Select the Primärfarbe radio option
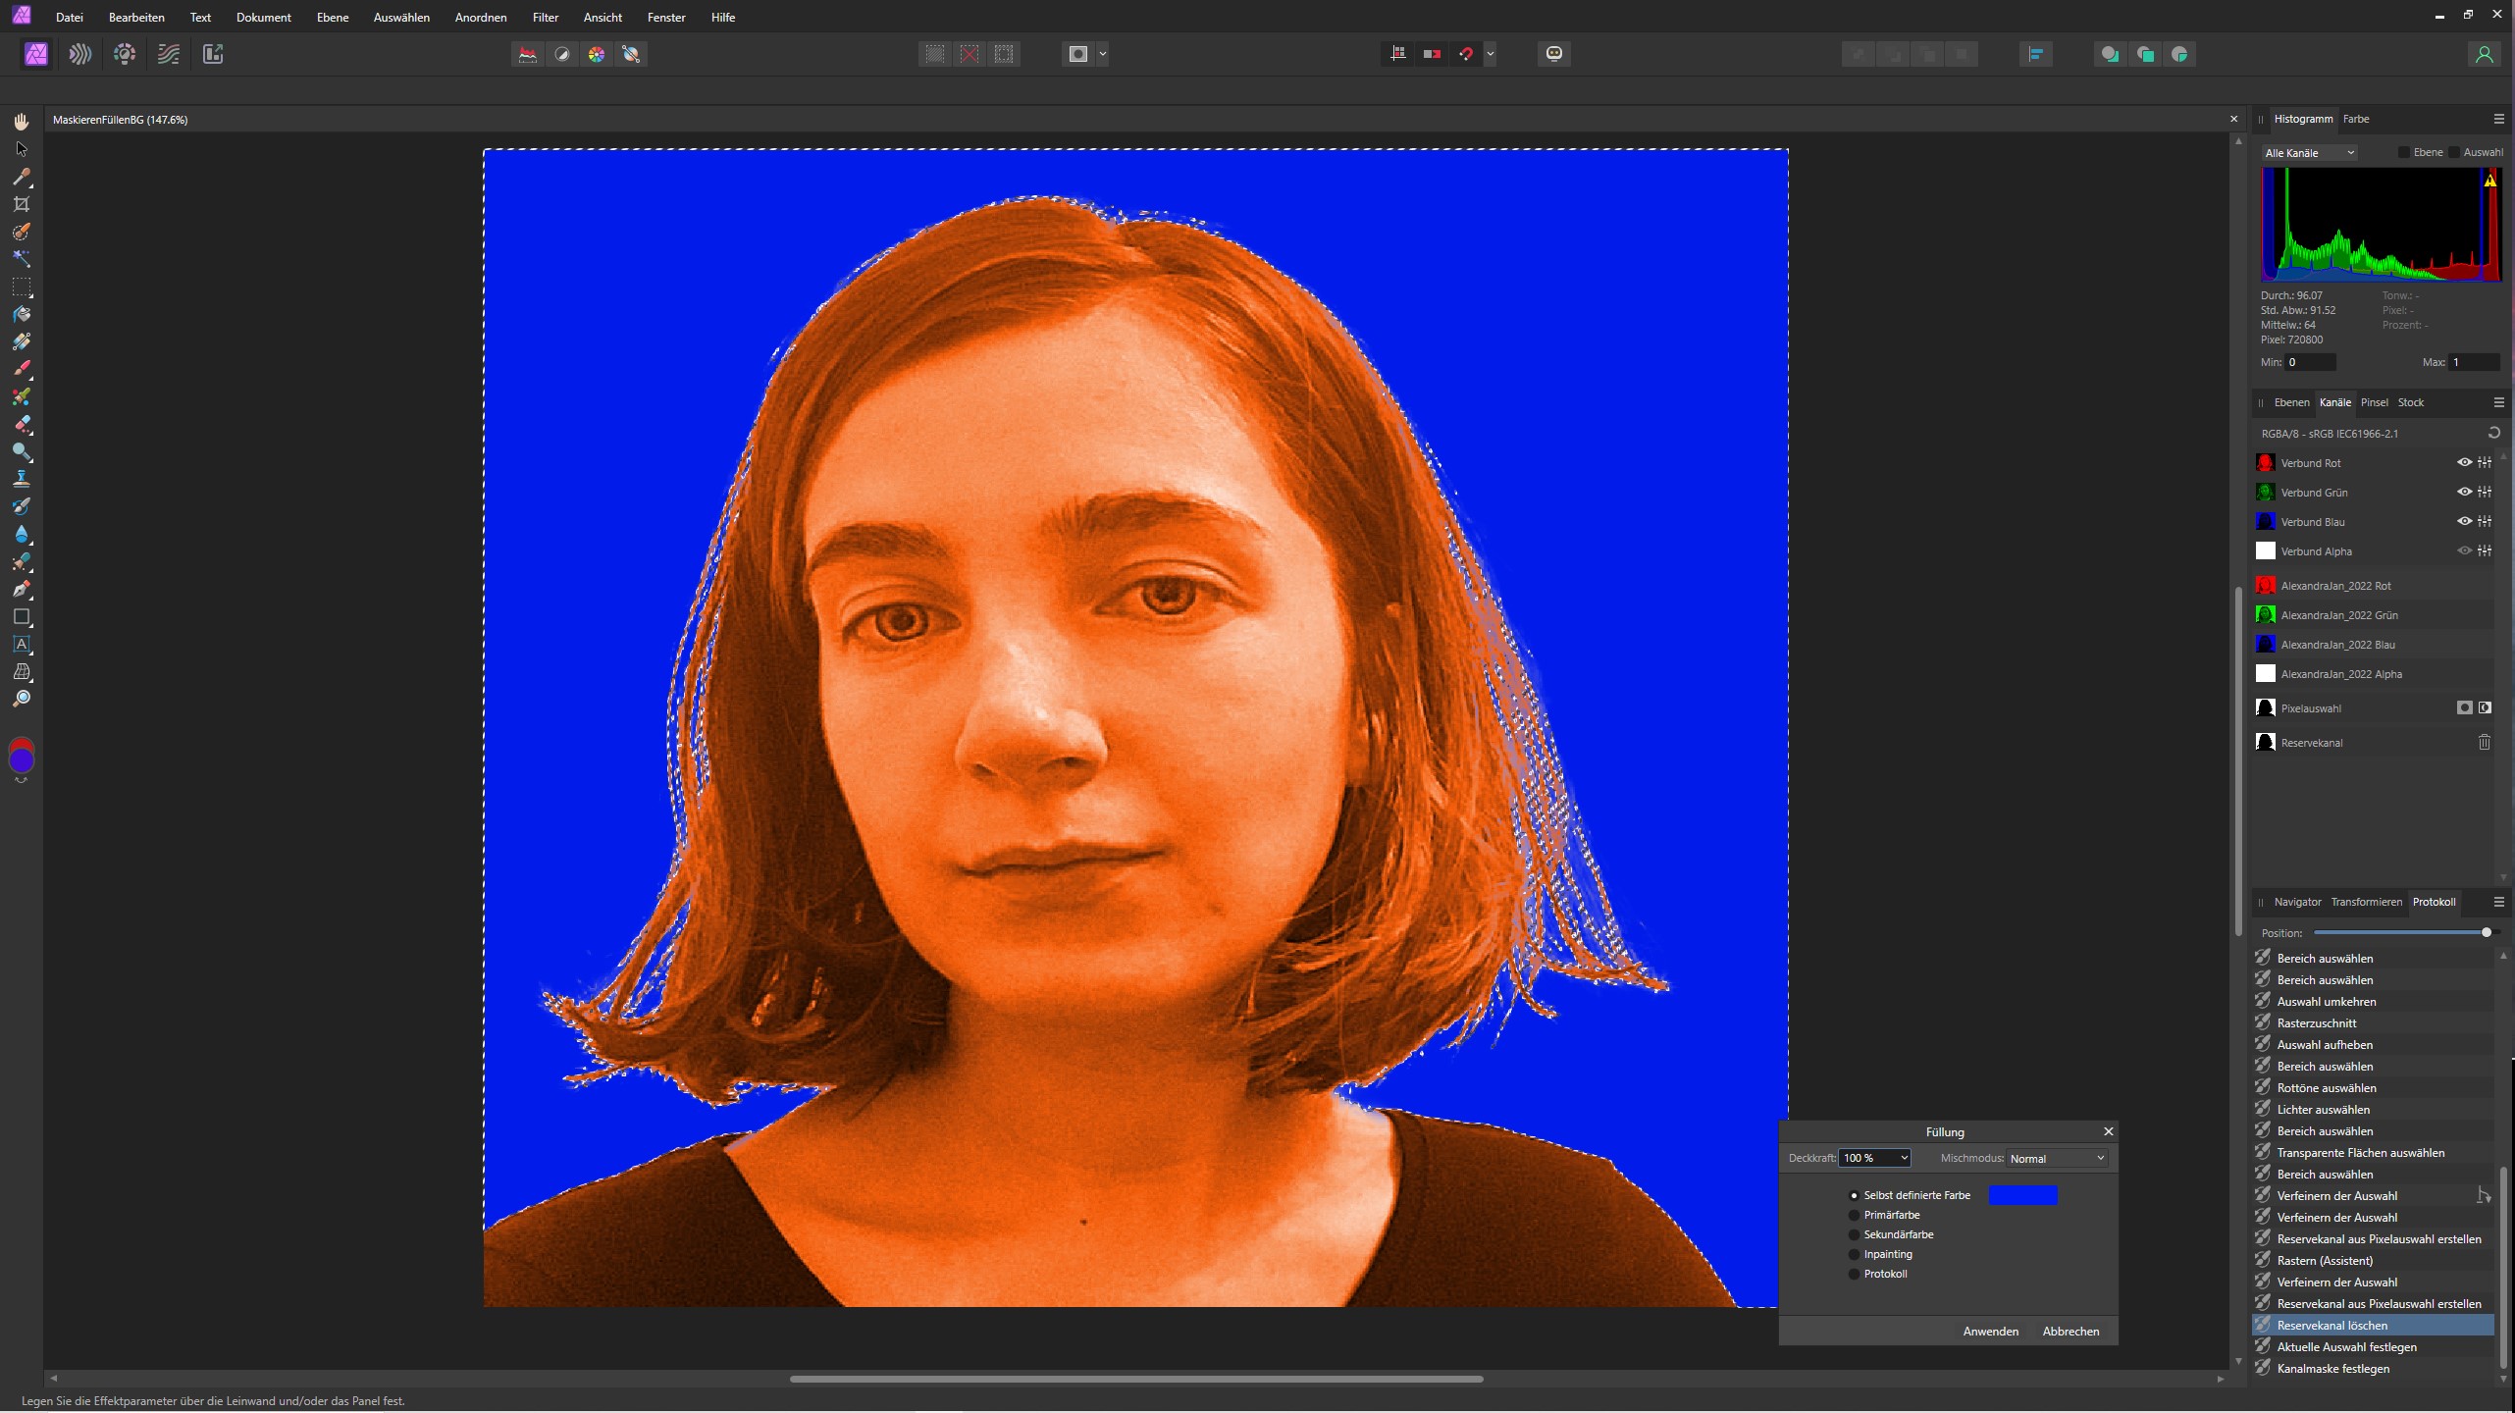Viewport: 2515px width, 1413px height. pos(1854,1215)
